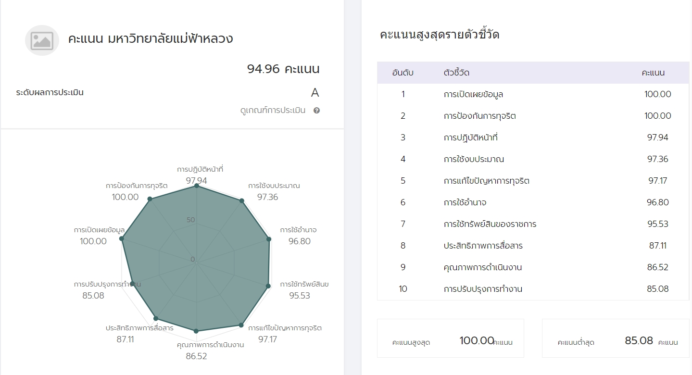The height and width of the screenshot is (375, 692).
Task: Click the radar chart value 86.52
Action: point(196,356)
